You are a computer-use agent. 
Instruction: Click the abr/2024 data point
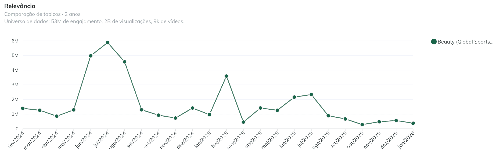coord(57,116)
